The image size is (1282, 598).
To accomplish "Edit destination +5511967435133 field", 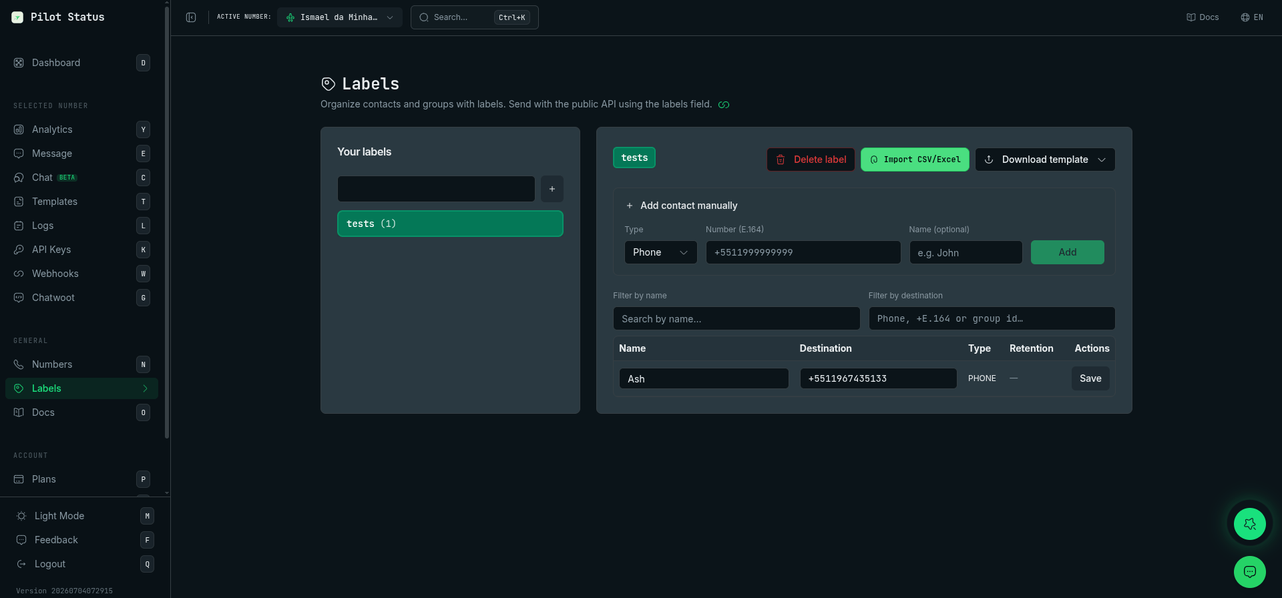I will (879, 378).
